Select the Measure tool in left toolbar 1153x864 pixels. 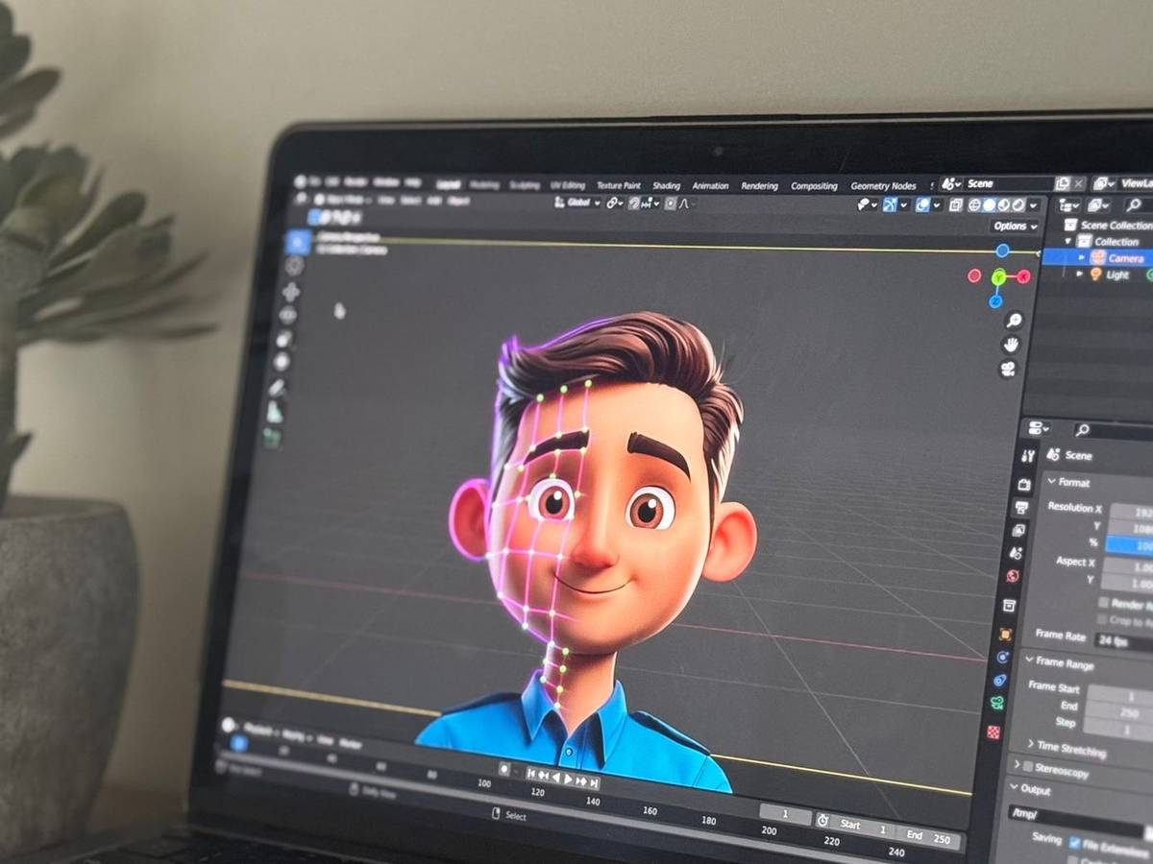click(x=275, y=412)
